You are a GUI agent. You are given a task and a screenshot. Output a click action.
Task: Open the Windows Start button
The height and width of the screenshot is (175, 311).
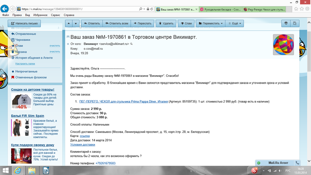pyautogui.click(x=5, y=171)
